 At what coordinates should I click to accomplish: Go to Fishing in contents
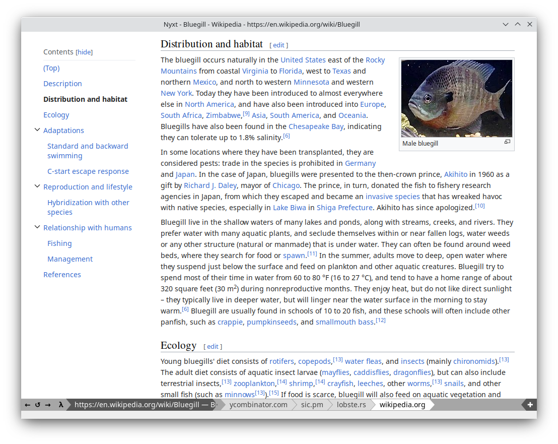pos(59,243)
